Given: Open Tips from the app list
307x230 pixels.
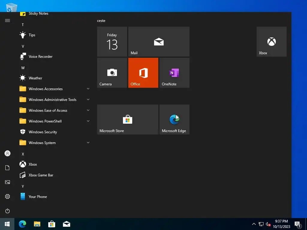Looking at the screenshot, I should (x=55, y=35).
